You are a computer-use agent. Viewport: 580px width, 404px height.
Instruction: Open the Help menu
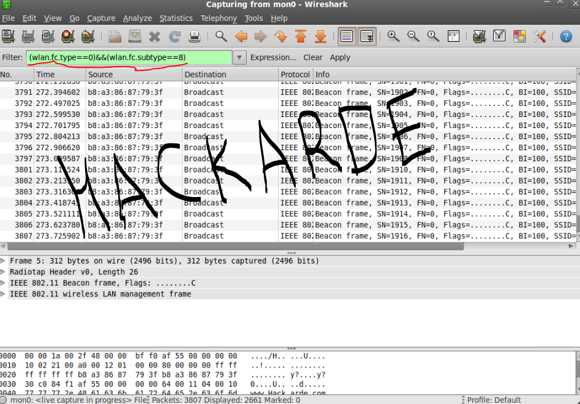pyautogui.click(x=279, y=18)
